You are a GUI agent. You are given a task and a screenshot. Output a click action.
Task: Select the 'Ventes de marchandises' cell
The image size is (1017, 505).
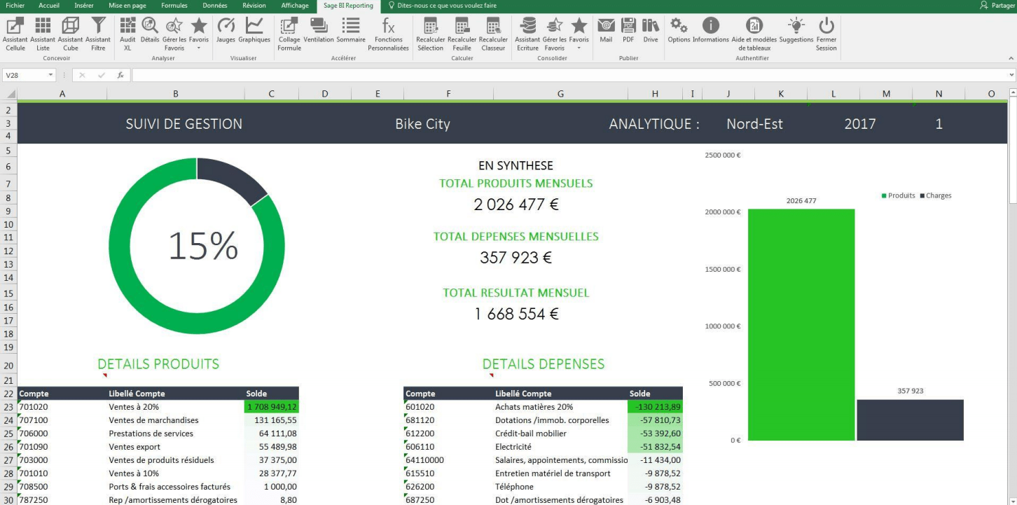[x=175, y=420]
